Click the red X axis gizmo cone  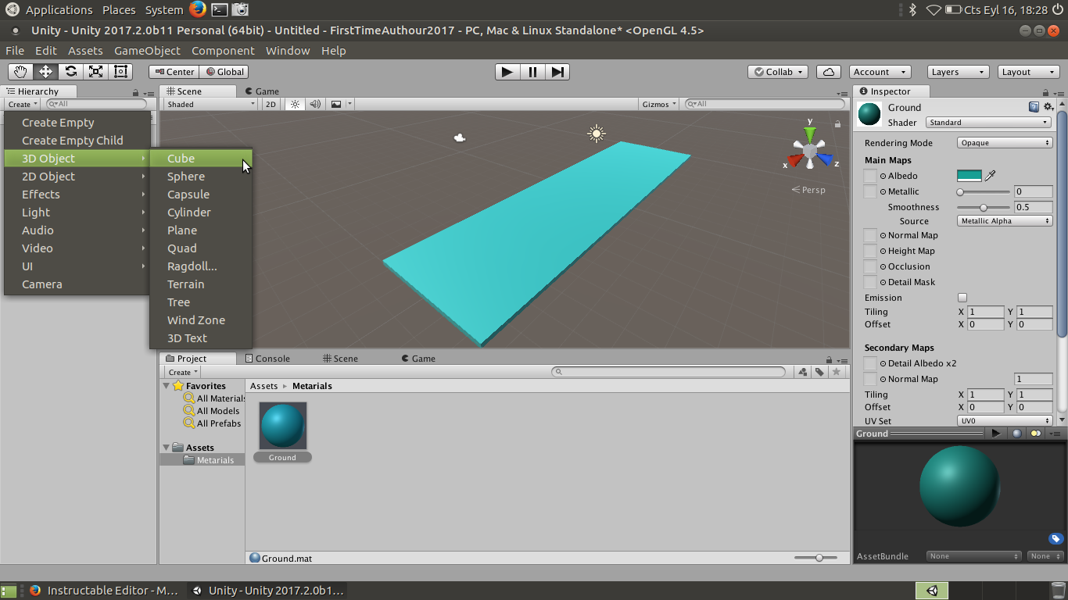795,160
